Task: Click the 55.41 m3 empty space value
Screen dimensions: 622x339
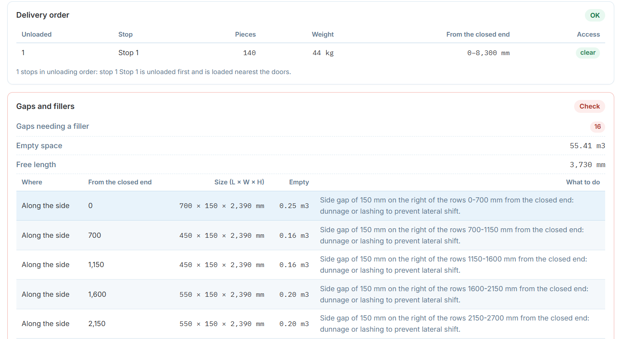Action: tap(587, 146)
